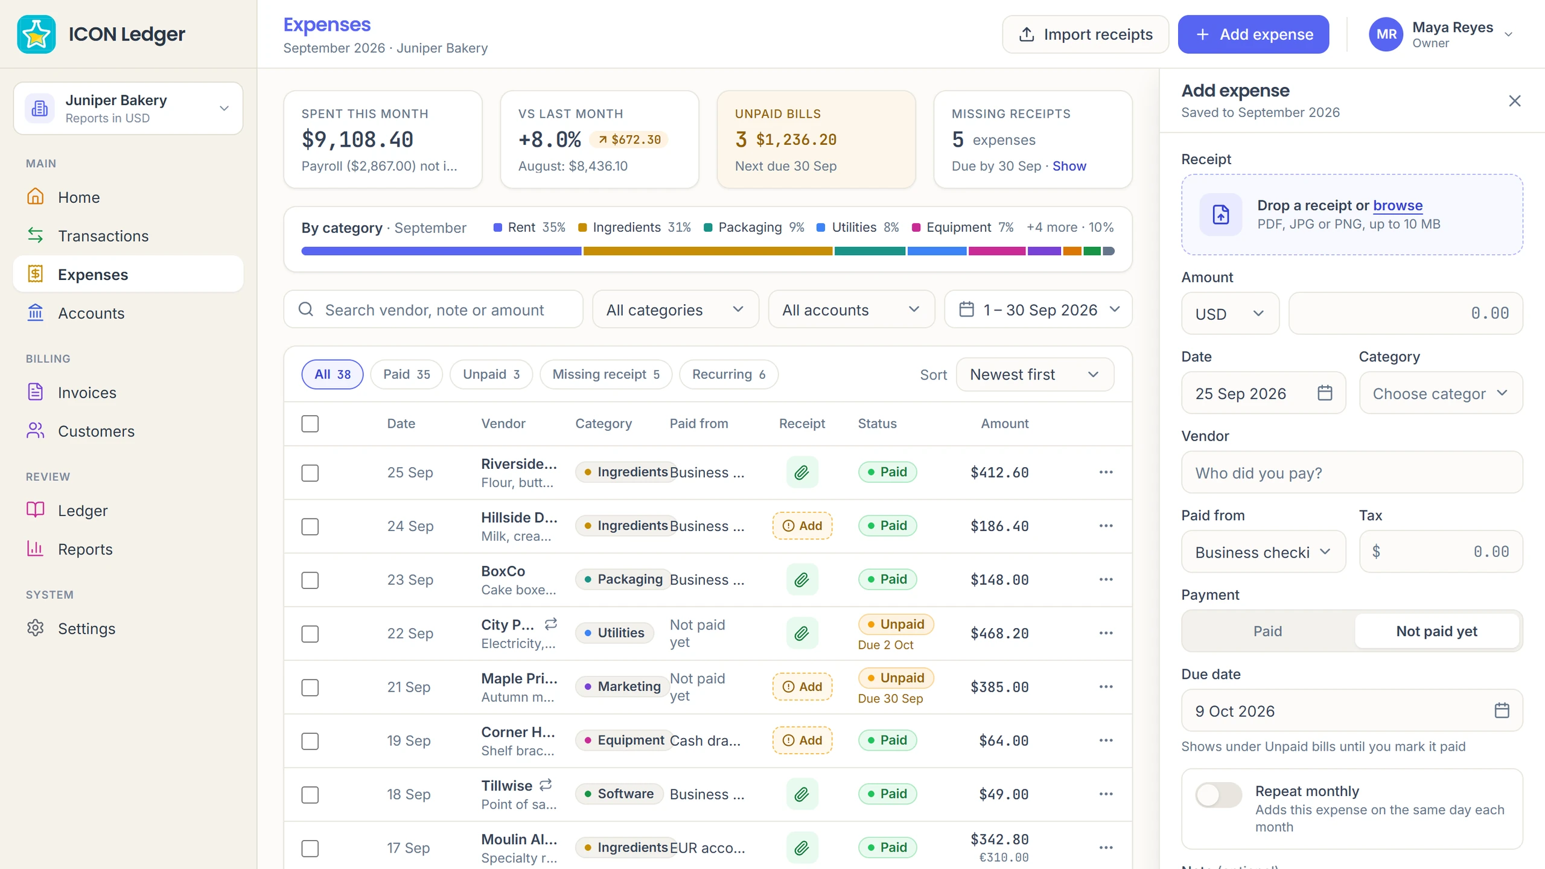The width and height of the screenshot is (1545, 869).
Task: Open Home from the sidebar
Action: click(128, 197)
